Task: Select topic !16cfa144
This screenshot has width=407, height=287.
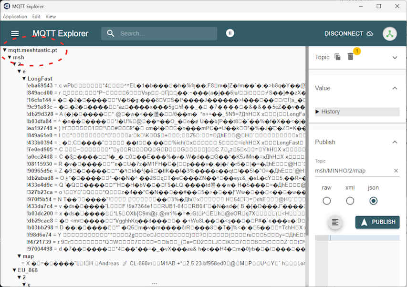Action: point(166,100)
